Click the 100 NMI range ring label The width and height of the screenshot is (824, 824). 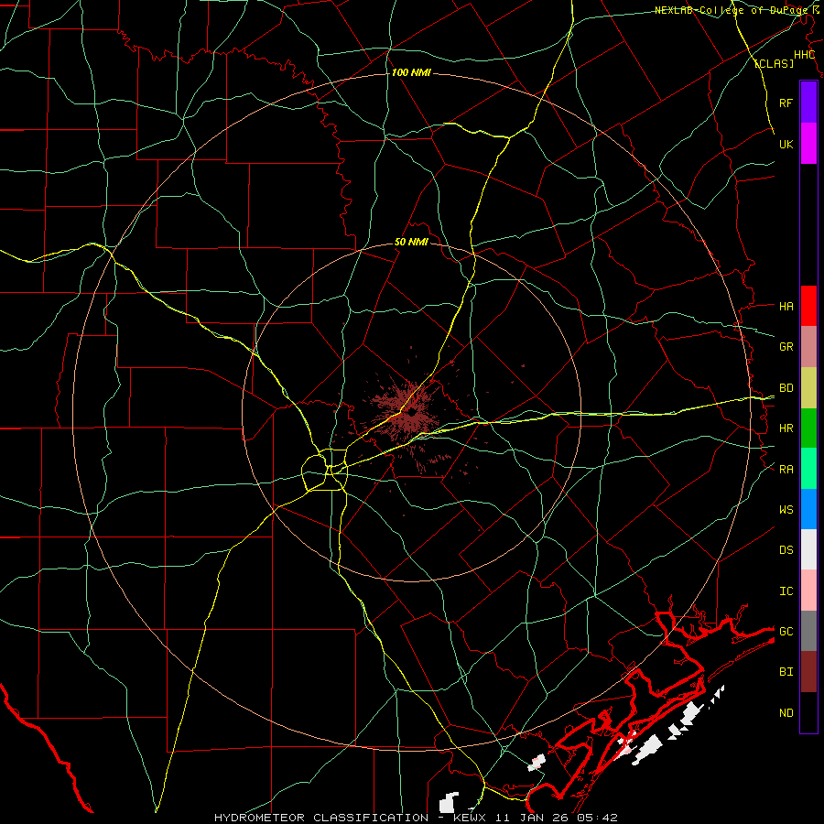(x=411, y=72)
